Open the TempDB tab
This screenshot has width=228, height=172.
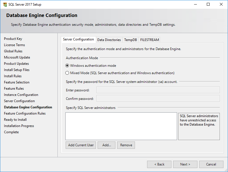click(x=130, y=40)
